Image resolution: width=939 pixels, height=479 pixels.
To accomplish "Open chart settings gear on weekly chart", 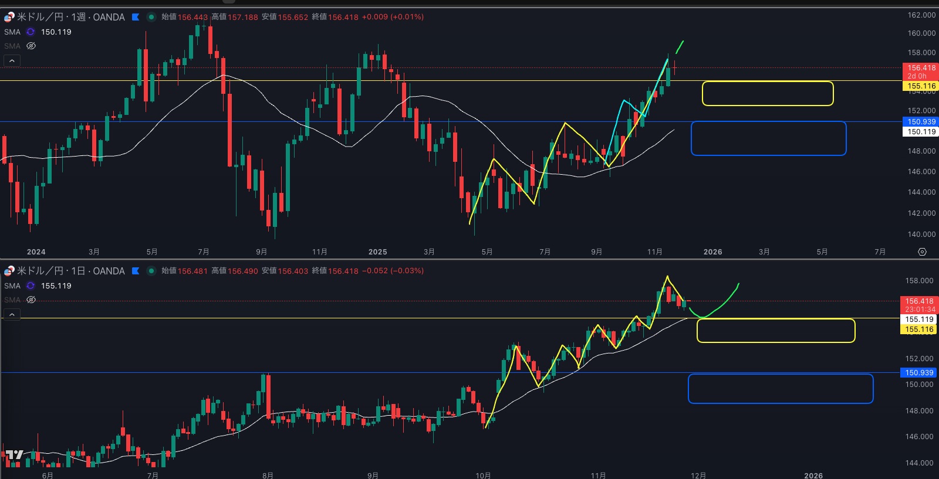I will point(922,252).
